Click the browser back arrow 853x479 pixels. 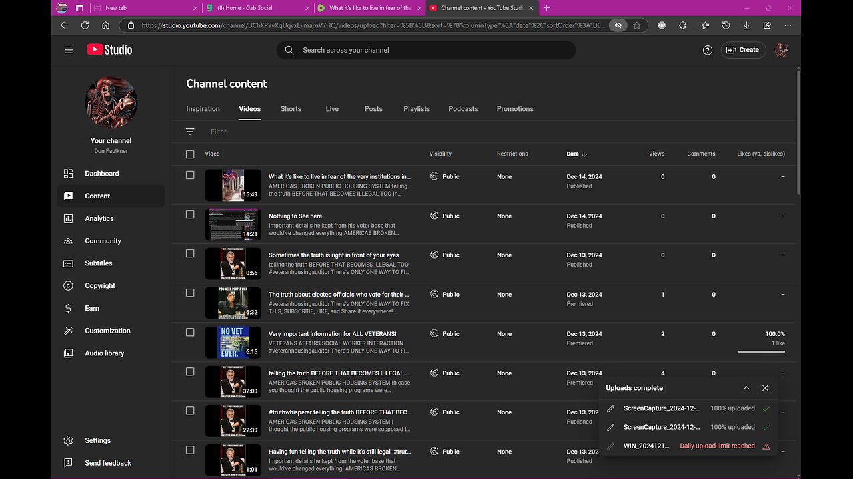point(64,25)
